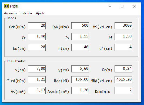Minimize the FNS1f window

(110, 6)
